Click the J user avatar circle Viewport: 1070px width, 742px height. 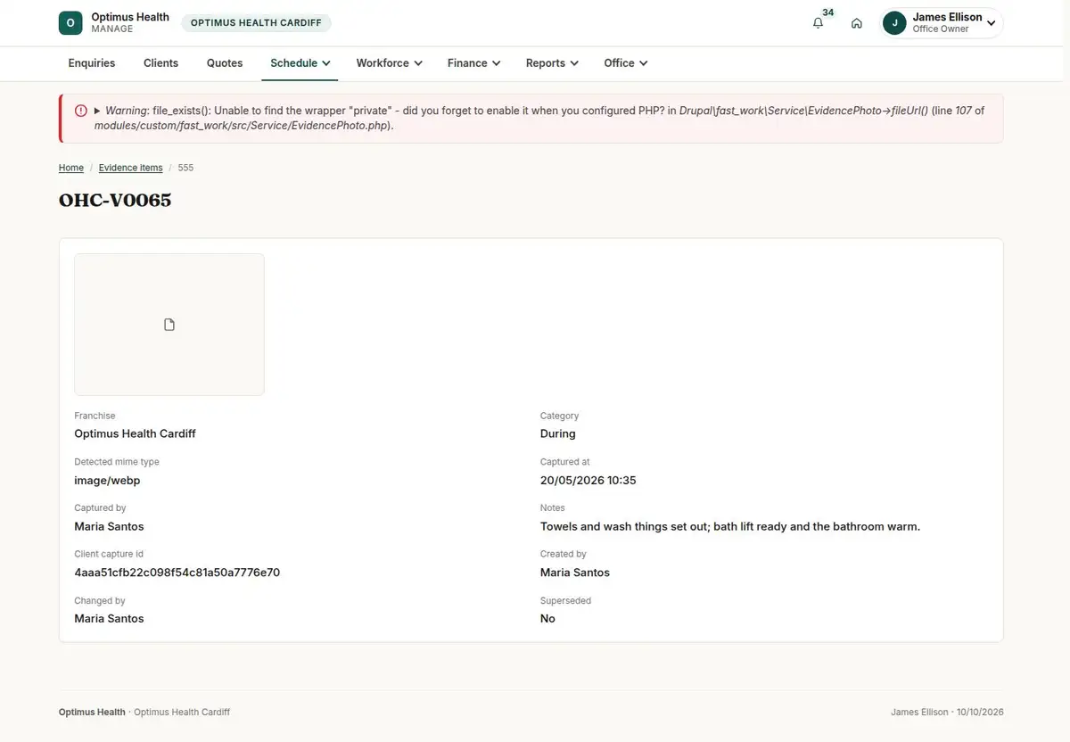point(894,23)
